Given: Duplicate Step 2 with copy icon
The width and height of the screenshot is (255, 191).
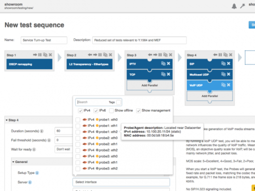Looking at the screenshot, I should point(105,54).
